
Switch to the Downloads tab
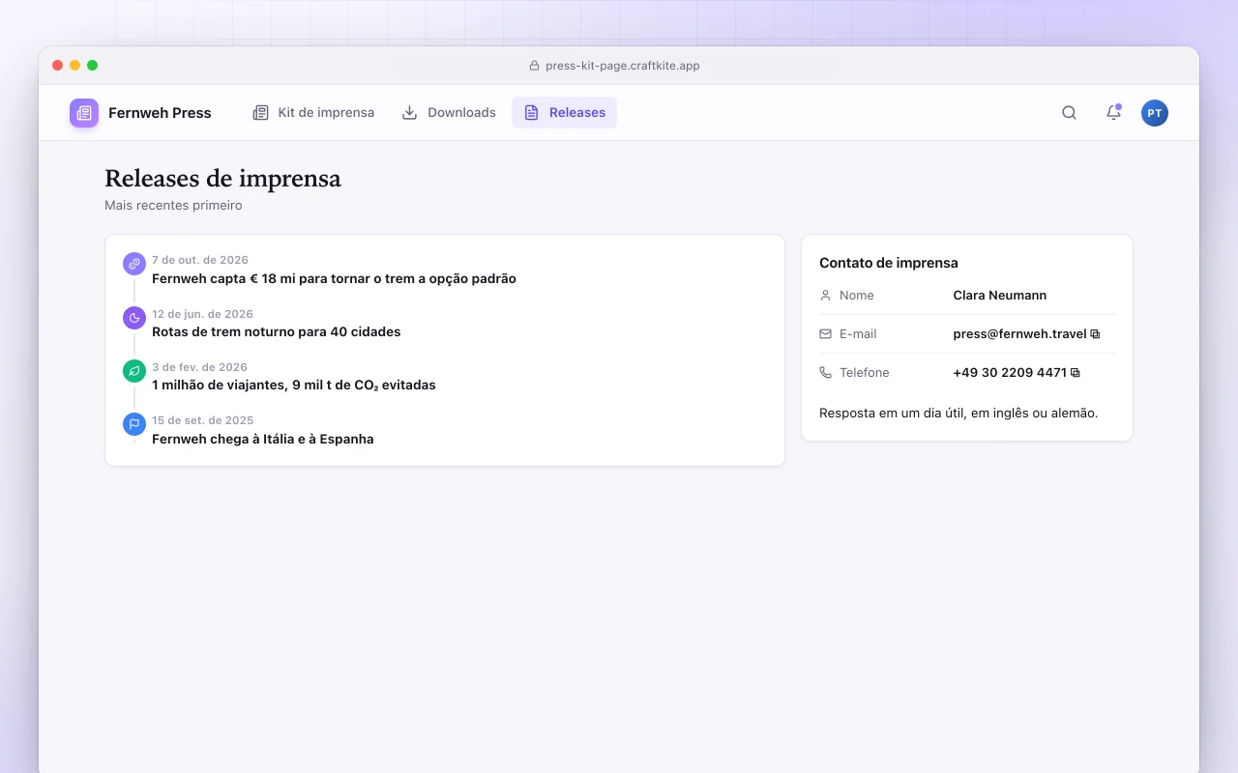449,113
